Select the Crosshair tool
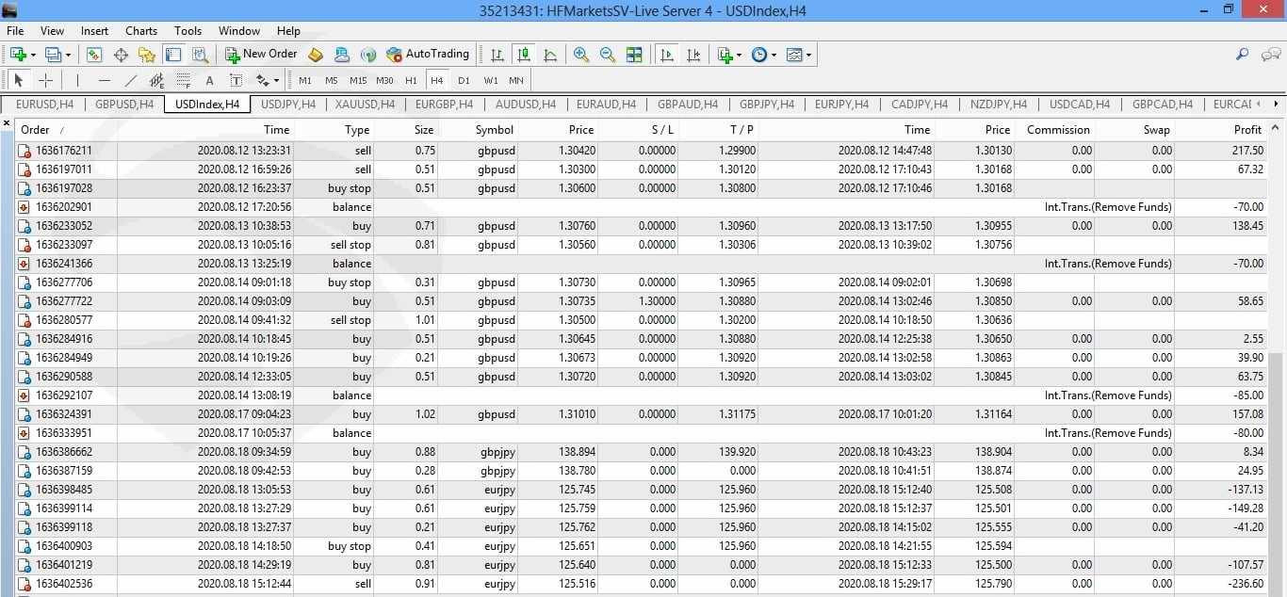The height and width of the screenshot is (597, 1287). click(x=45, y=80)
